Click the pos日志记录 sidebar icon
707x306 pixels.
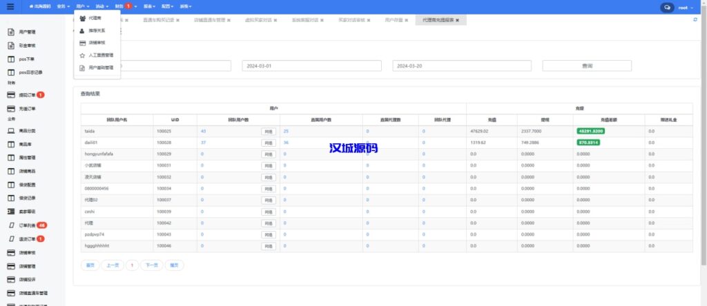tap(11, 72)
